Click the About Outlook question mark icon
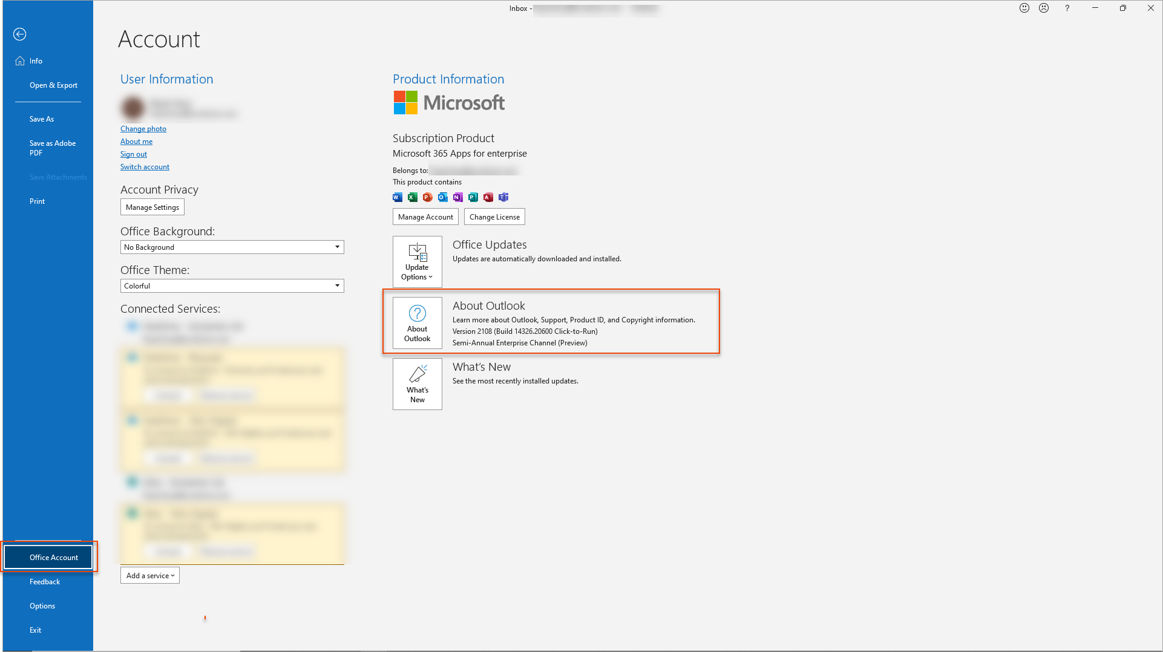Screen dimensions: 1163x652 click(417, 313)
